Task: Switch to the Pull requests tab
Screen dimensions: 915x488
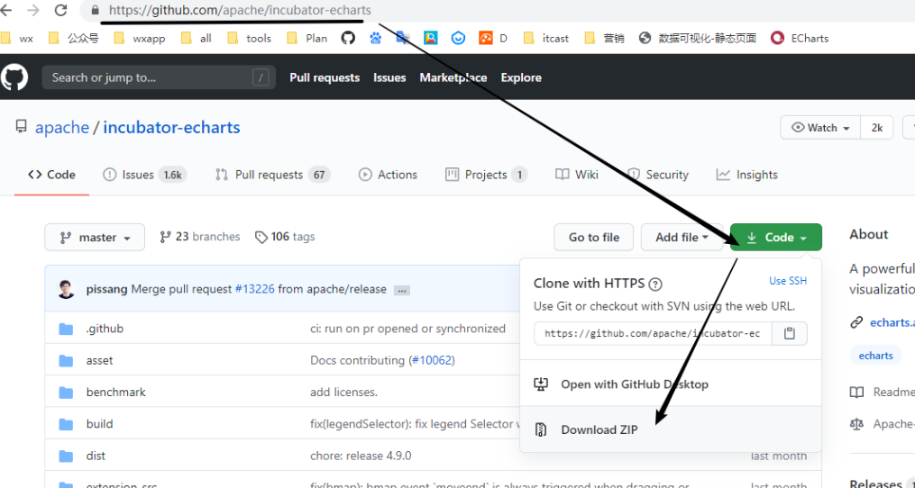Action: (272, 175)
